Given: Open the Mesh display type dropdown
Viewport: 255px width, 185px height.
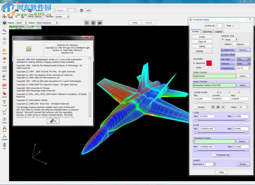Looking at the screenshot, I should click(232, 40).
